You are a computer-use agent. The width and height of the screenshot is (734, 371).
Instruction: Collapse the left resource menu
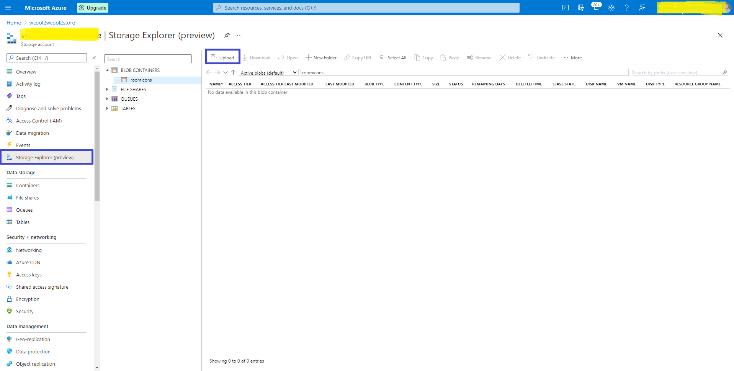point(94,58)
